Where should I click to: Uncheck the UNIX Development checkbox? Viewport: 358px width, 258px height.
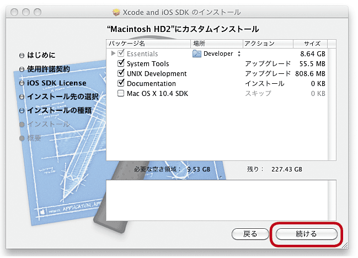(121, 73)
